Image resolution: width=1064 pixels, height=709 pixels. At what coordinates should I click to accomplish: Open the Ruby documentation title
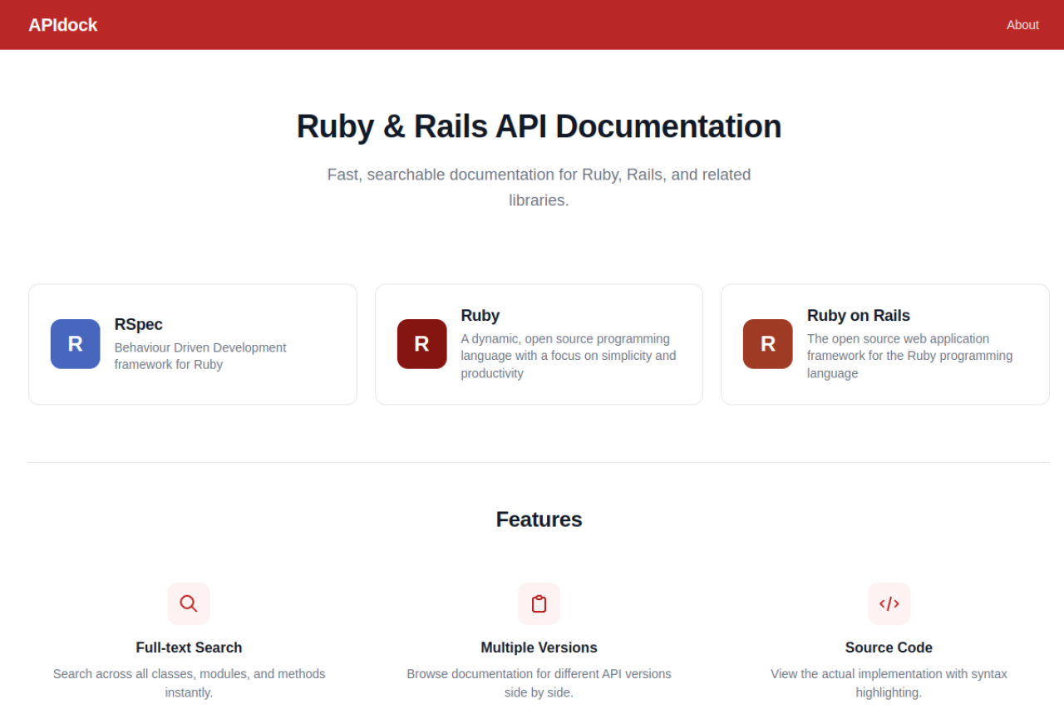click(480, 316)
